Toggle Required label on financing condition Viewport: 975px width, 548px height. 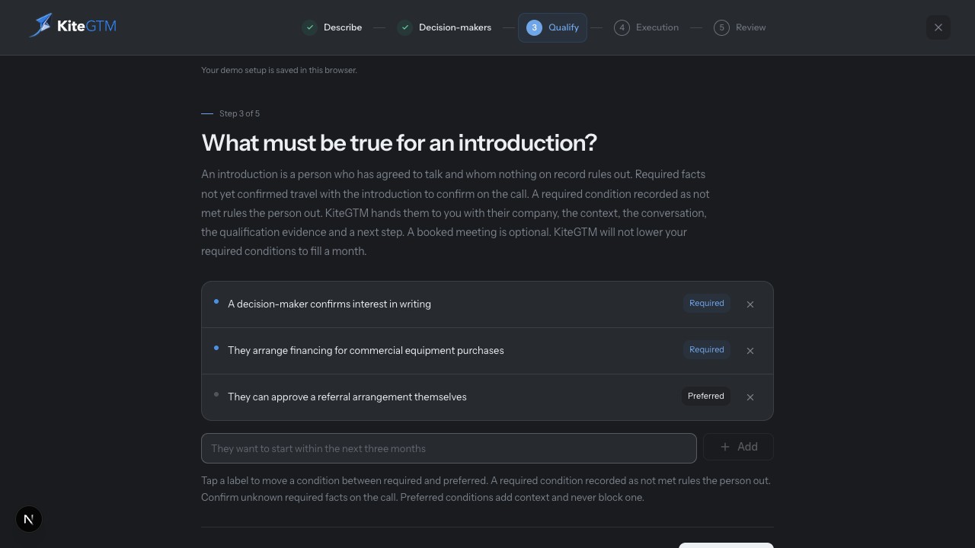tap(707, 349)
